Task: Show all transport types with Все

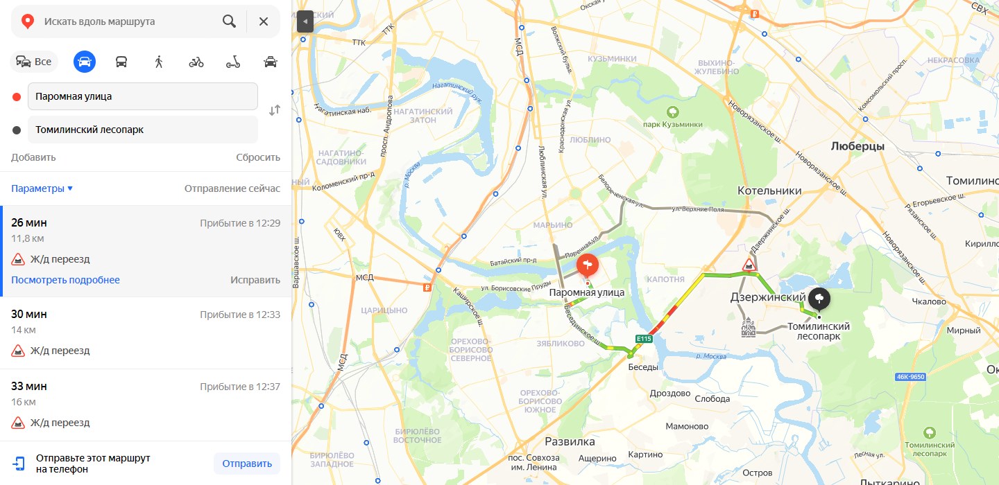Action: tap(34, 62)
